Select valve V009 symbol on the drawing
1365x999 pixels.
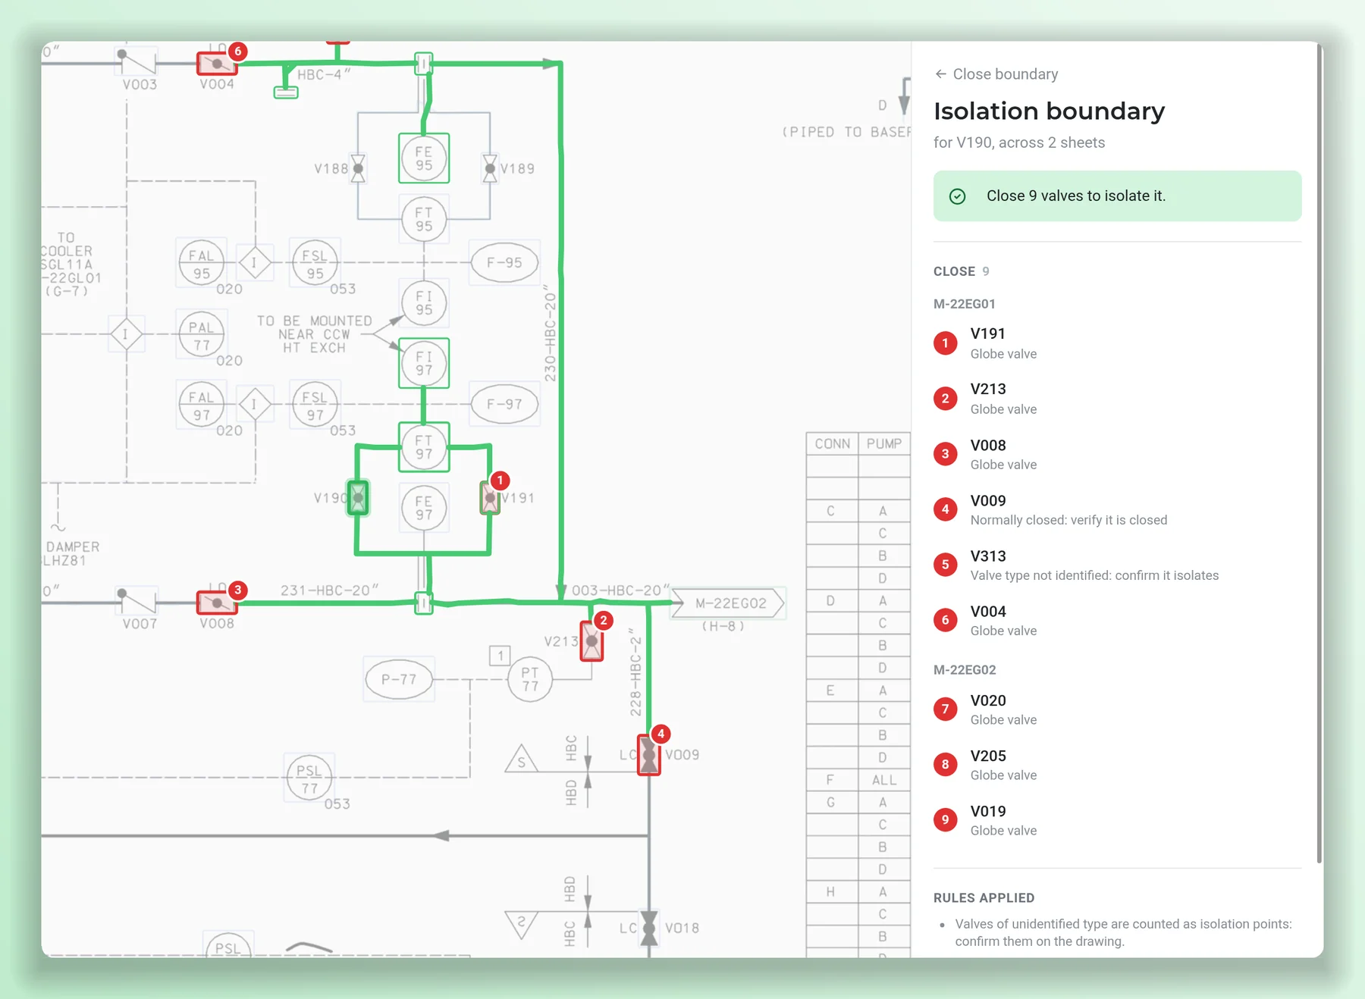click(649, 755)
